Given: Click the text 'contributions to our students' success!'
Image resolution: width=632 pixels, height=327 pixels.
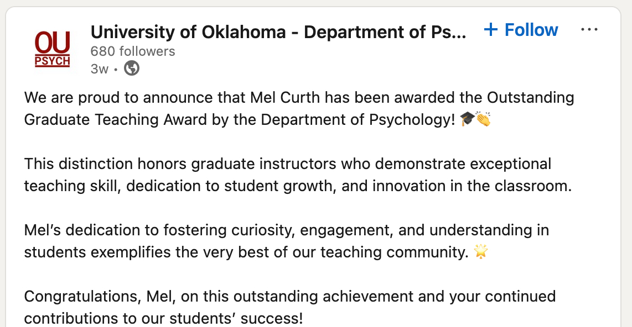Looking at the screenshot, I should (x=163, y=319).
